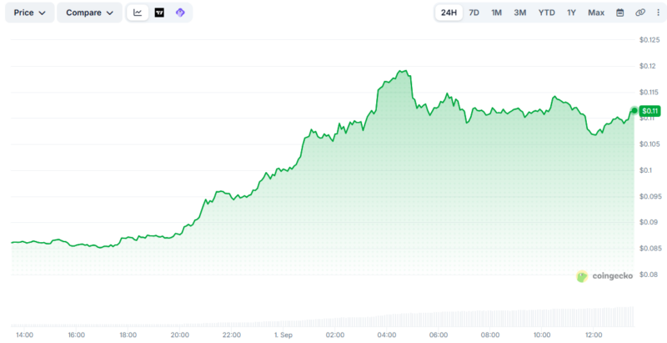Show the Max price history
The image size is (667, 343).
pyautogui.click(x=596, y=13)
